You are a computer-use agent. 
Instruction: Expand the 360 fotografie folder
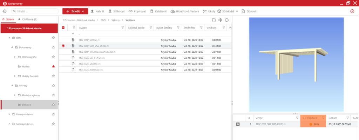click(15, 57)
